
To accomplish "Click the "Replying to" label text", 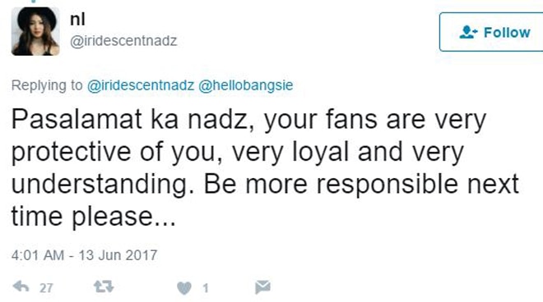I will coord(47,85).
